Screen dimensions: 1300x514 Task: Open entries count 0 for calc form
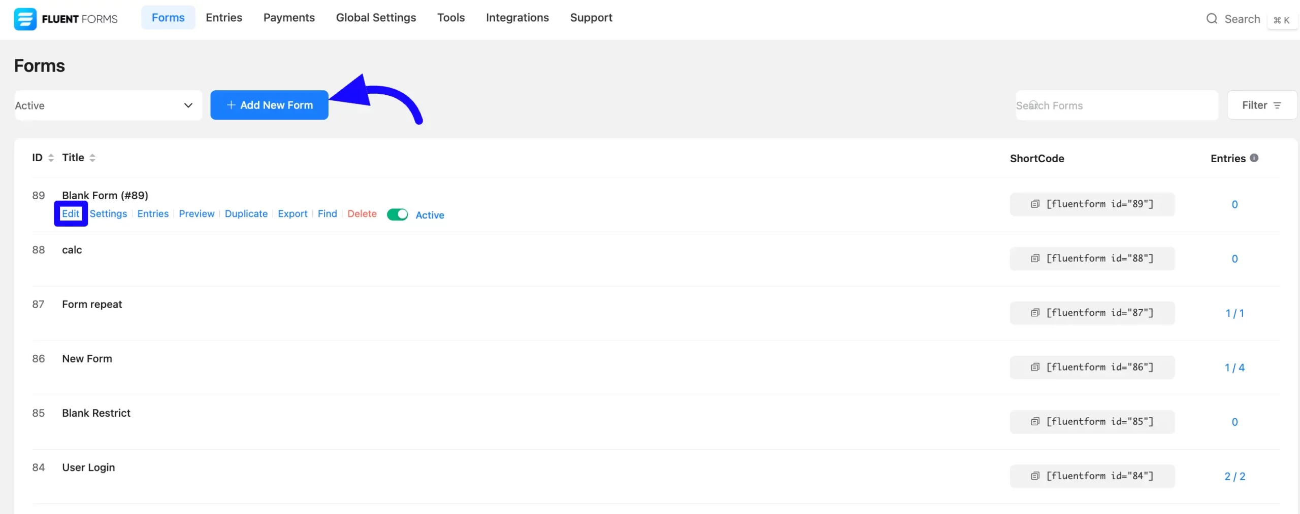(1234, 259)
